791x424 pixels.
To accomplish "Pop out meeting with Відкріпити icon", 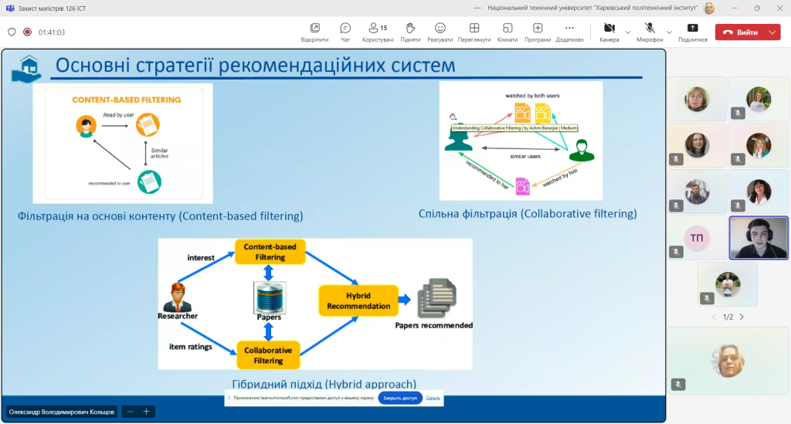I will (315, 32).
